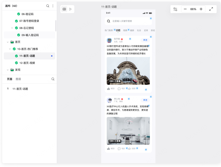Screen dimensions: 221x167
Task: Select the 话题 tab in the mockup
Action: coord(118,30)
